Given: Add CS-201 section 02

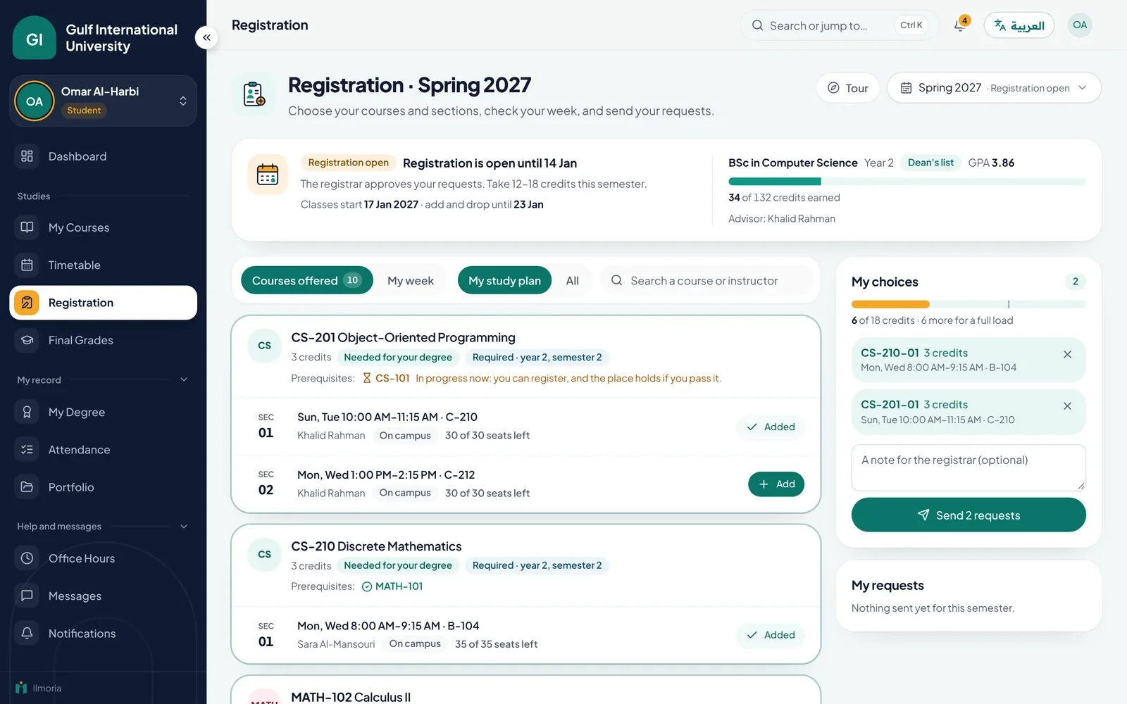Looking at the screenshot, I should point(776,484).
